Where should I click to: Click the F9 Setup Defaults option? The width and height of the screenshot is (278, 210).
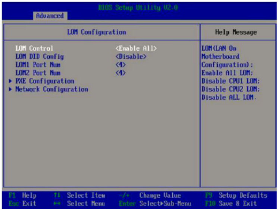tap(236, 195)
